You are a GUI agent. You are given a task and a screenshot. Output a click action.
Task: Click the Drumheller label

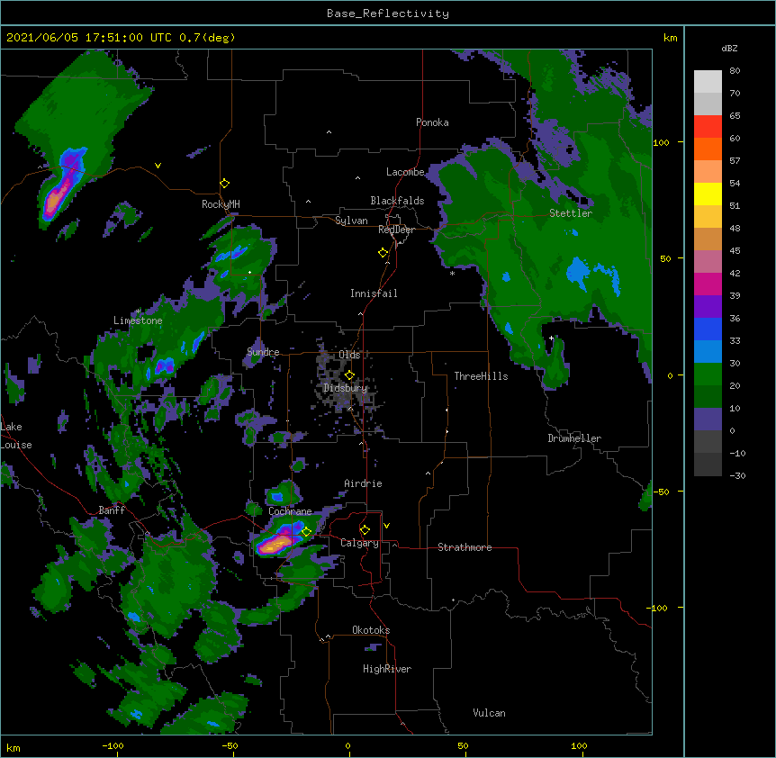click(x=574, y=438)
